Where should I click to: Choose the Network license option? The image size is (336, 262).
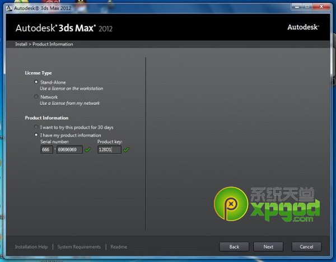[36, 97]
